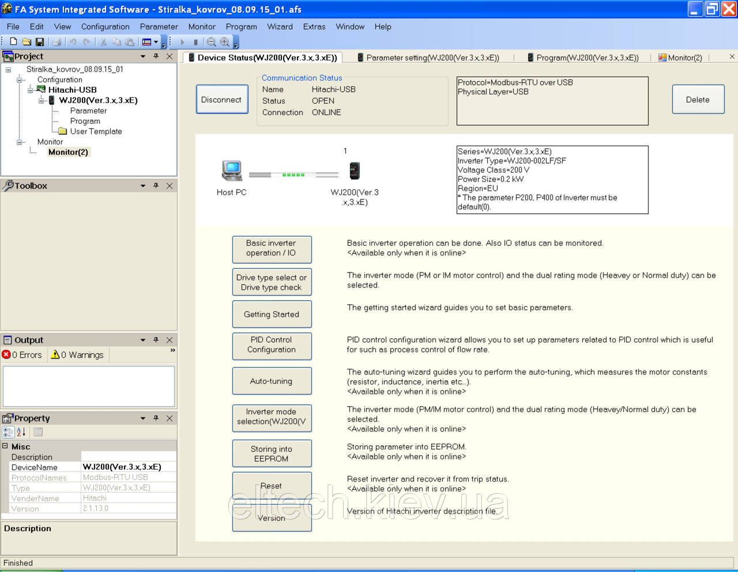Save the project using the floppy disk icon

pyautogui.click(x=40, y=41)
